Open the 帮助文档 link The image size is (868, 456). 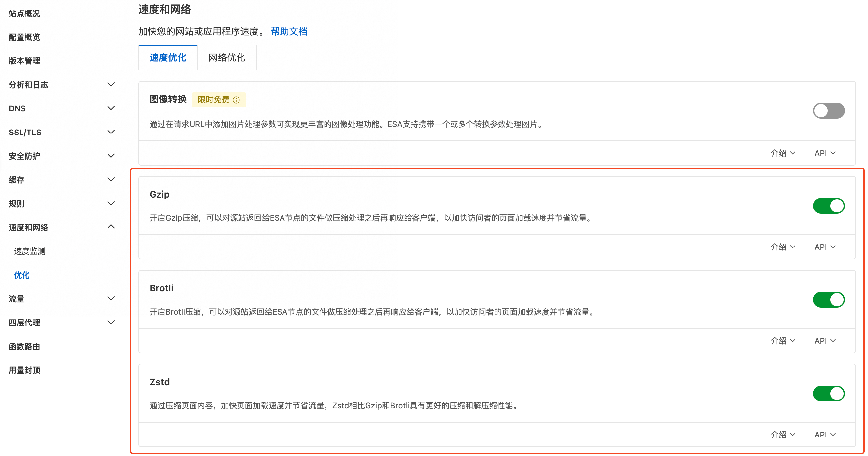(x=289, y=31)
